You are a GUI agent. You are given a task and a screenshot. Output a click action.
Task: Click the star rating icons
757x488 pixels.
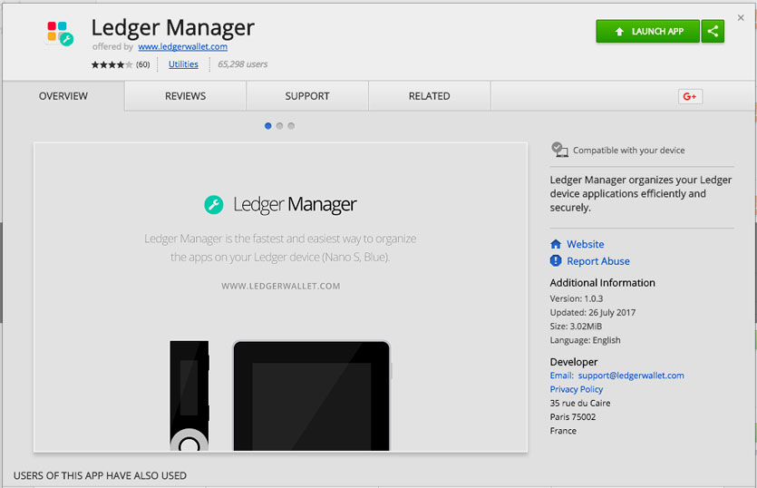(x=112, y=64)
